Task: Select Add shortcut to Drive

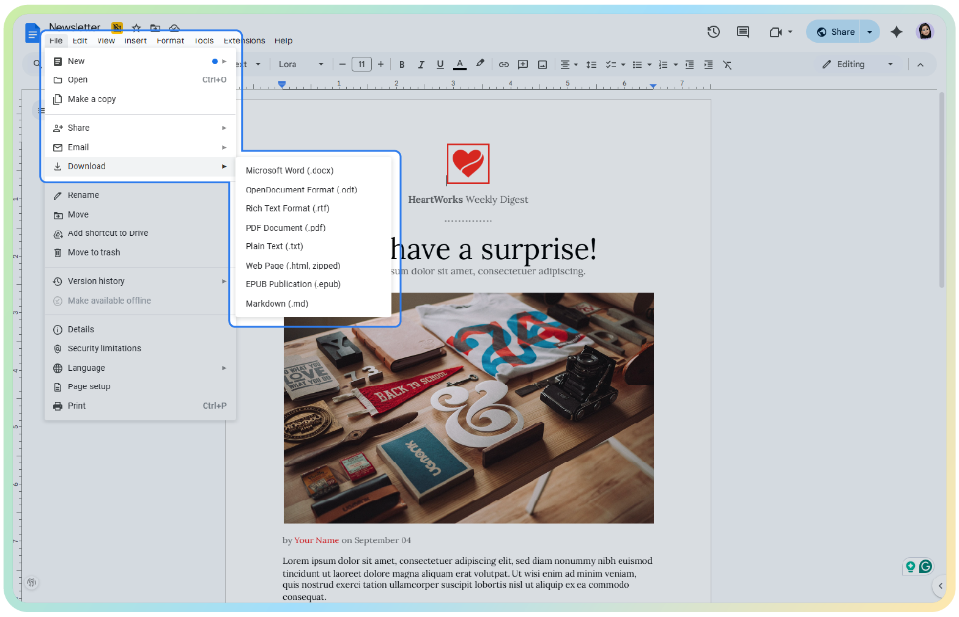Action: 140,233
